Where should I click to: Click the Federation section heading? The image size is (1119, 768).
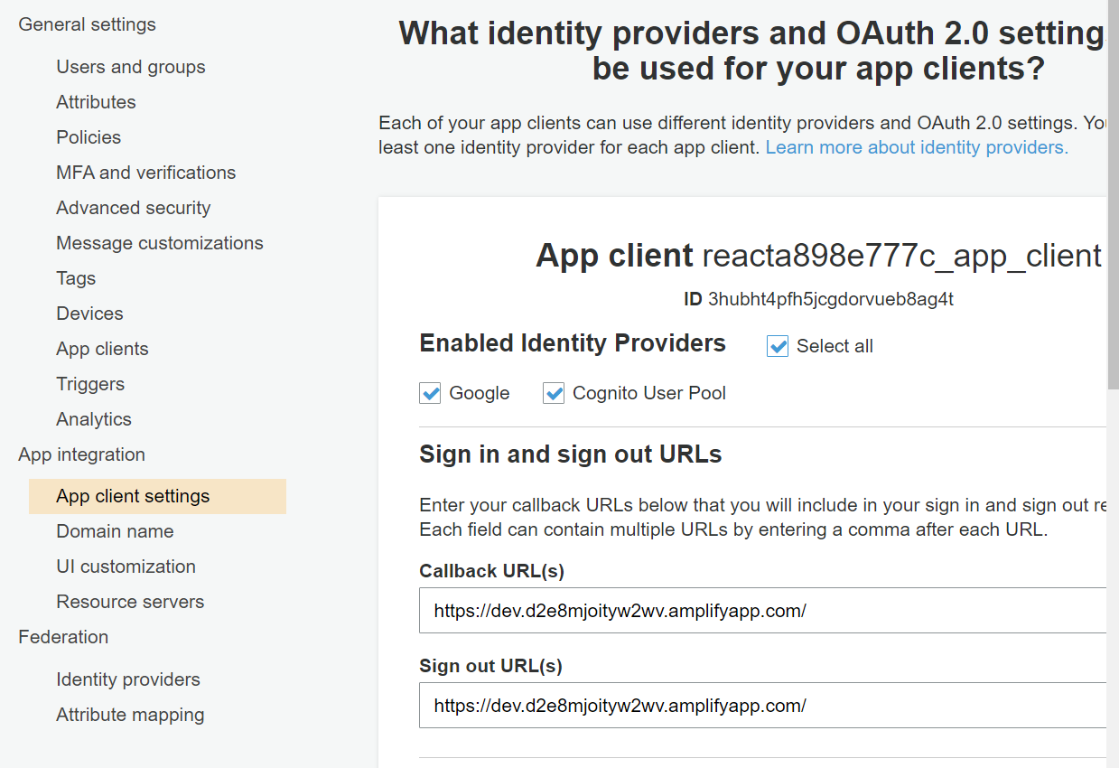point(63,637)
